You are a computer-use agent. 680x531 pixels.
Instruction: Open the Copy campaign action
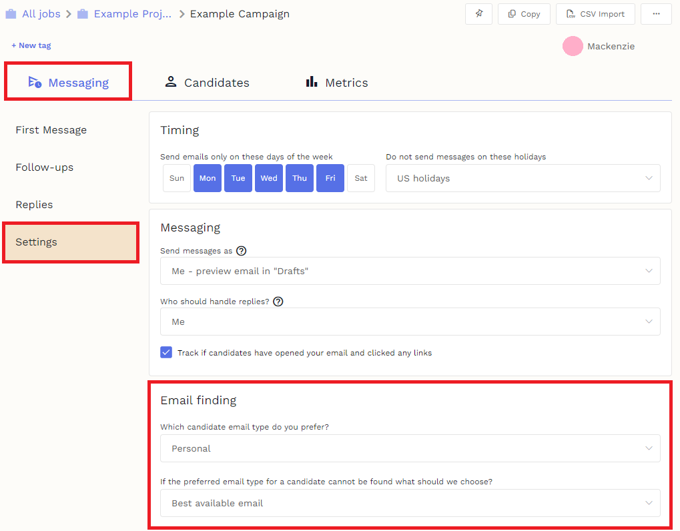[524, 14]
